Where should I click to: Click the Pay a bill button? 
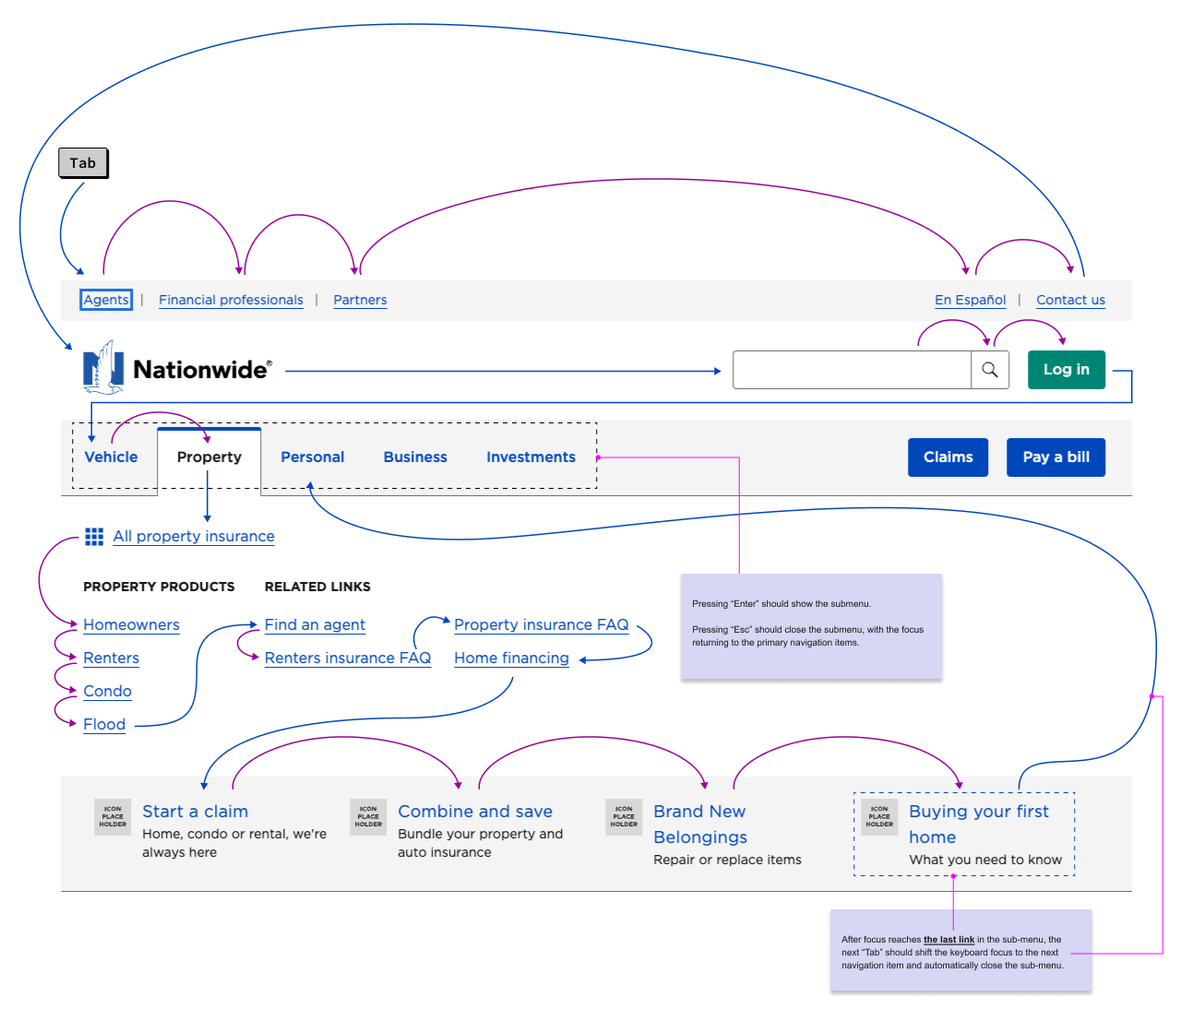coord(1056,457)
